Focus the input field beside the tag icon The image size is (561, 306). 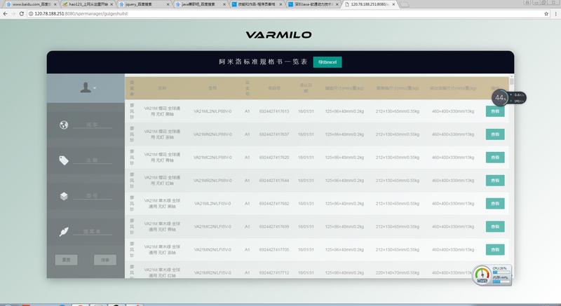click(93, 160)
